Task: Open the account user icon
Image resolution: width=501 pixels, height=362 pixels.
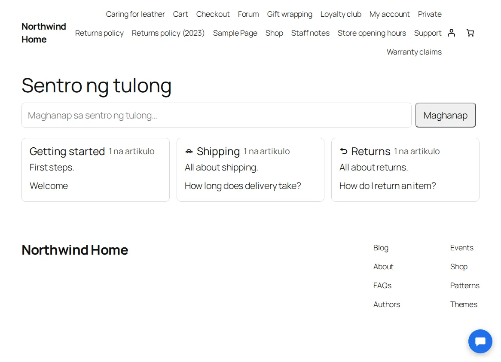Action: [x=451, y=33]
